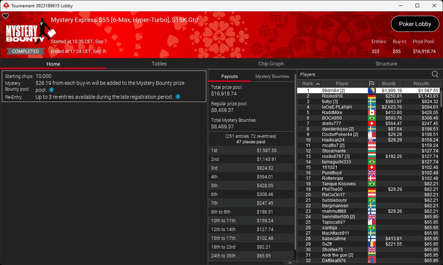Click the Re-Entry info icon
The image size is (443, 265).
pos(178,97)
